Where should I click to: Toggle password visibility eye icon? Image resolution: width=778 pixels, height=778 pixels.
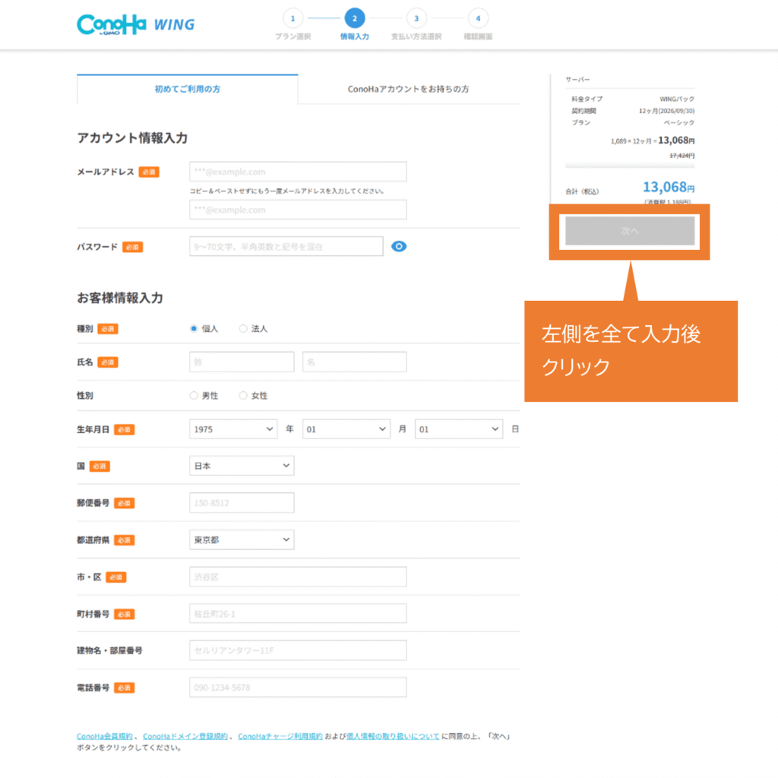(399, 246)
